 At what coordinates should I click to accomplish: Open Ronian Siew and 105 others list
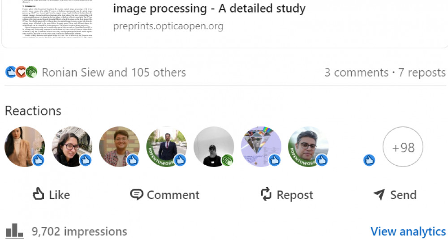(x=114, y=73)
